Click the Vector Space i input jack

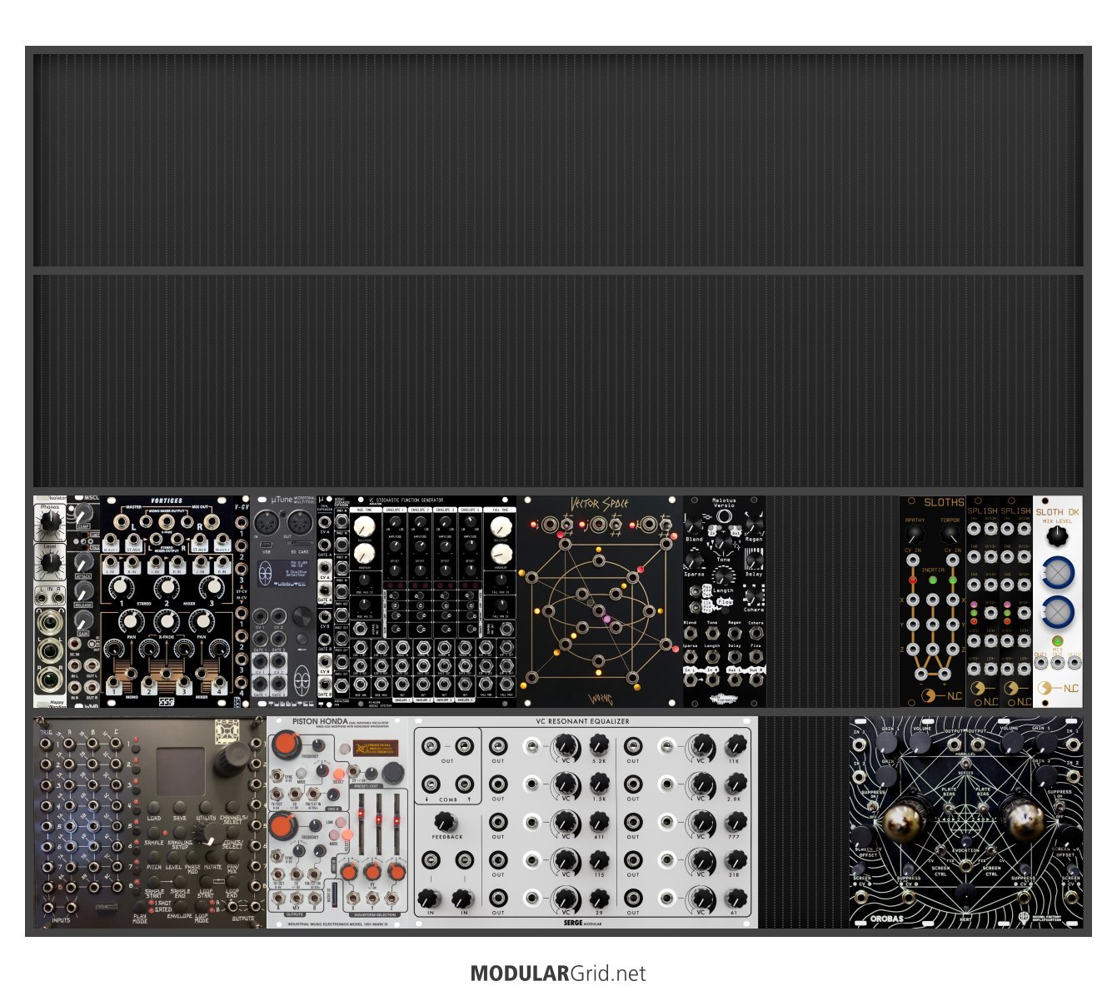click(550, 524)
